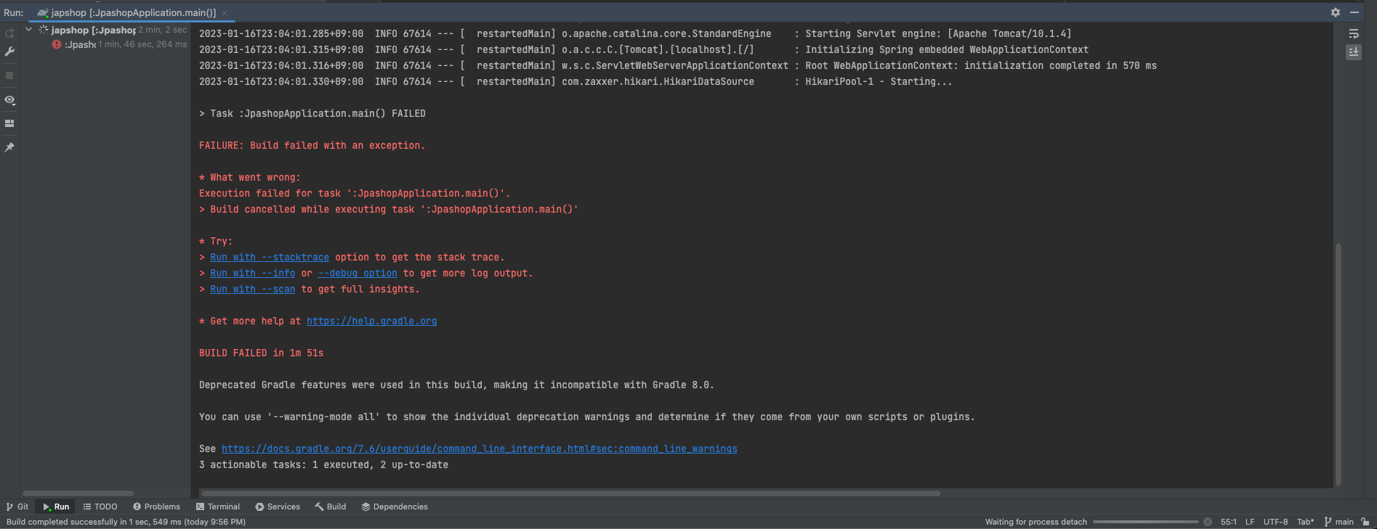
Task: Cancel the background process in the status bar
Action: click(x=1208, y=522)
